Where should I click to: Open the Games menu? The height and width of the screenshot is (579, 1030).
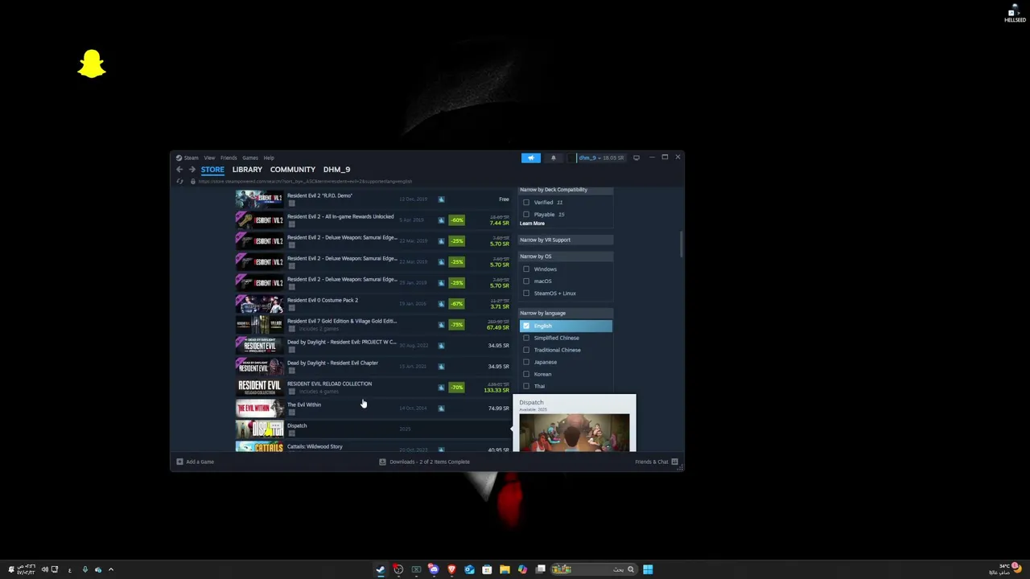pyautogui.click(x=250, y=158)
